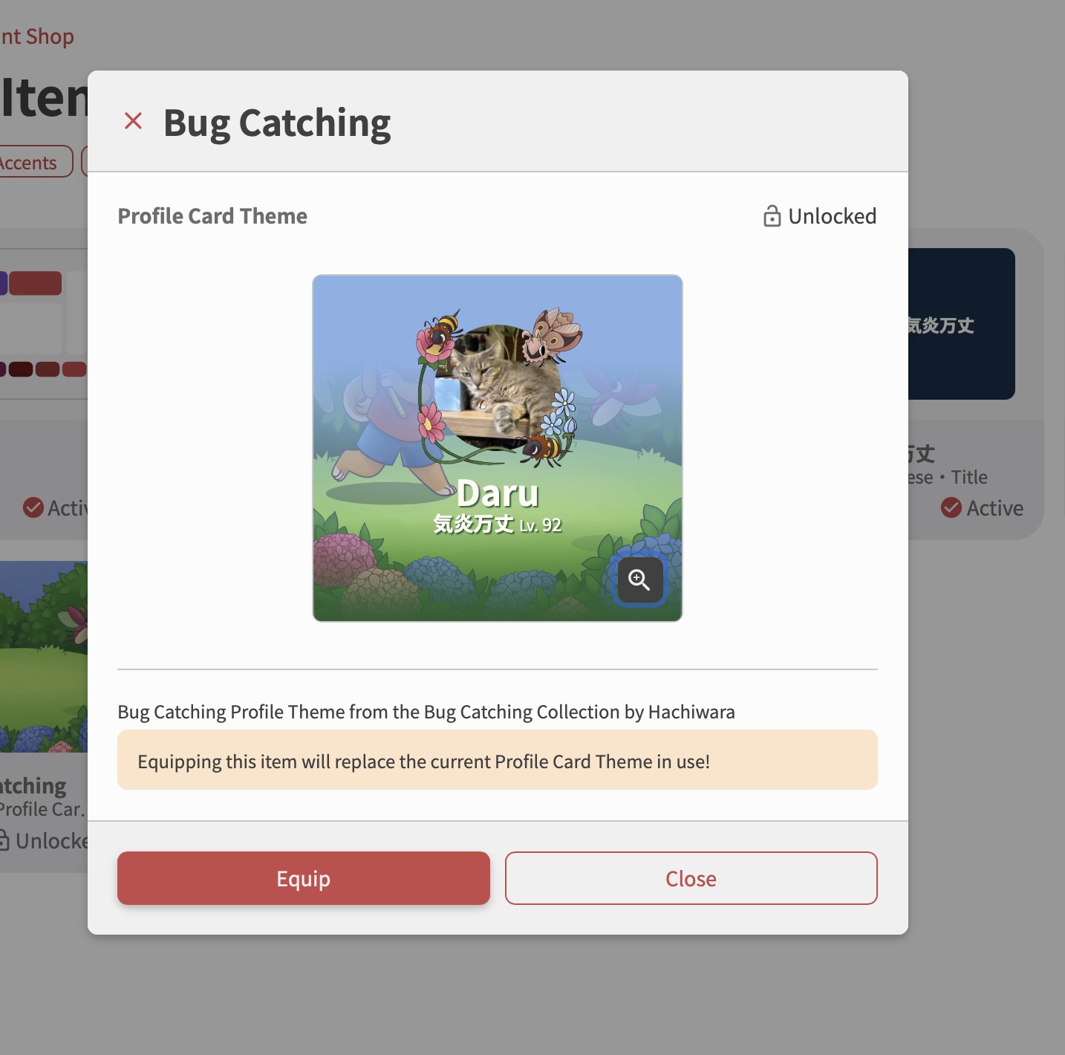1065x1055 pixels.
Task: Click the Active checkmark on title card
Action: [x=951, y=507]
